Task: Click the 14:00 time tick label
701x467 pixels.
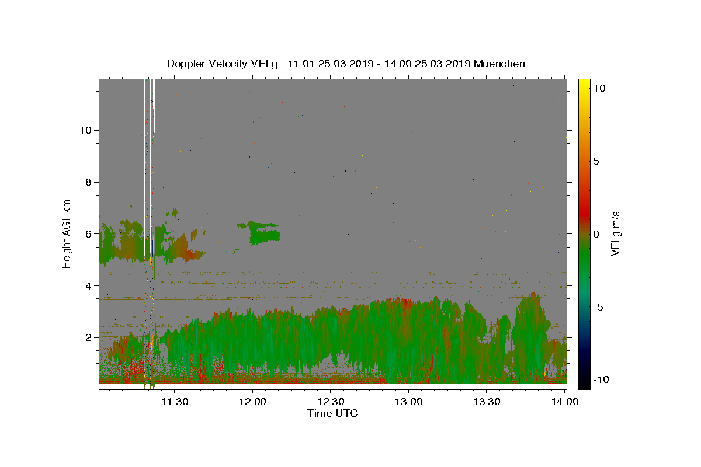Action: (564, 402)
